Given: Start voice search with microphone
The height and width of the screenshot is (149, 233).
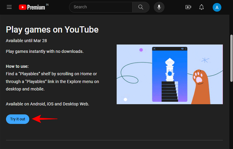Looking at the screenshot, I should pyautogui.click(x=159, y=7).
